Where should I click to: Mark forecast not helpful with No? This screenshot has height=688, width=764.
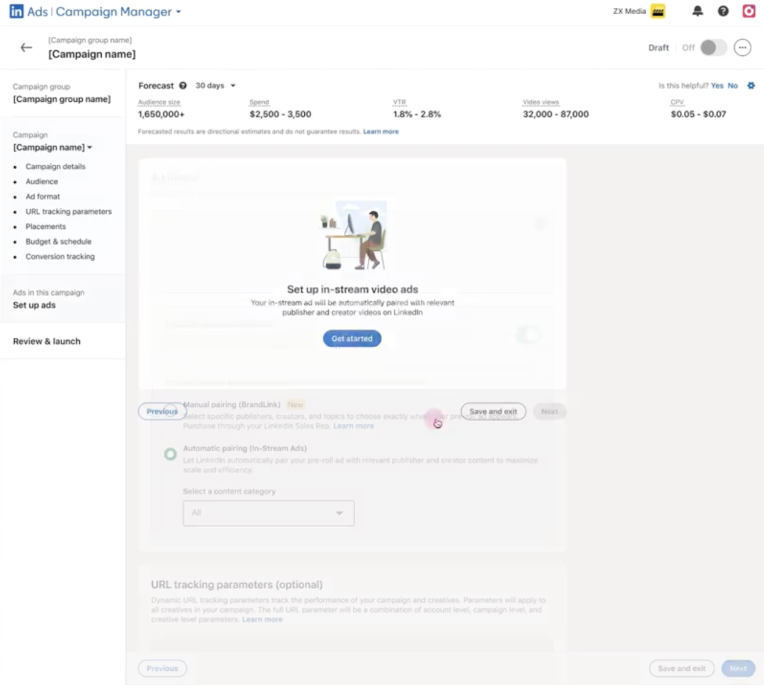(x=732, y=86)
